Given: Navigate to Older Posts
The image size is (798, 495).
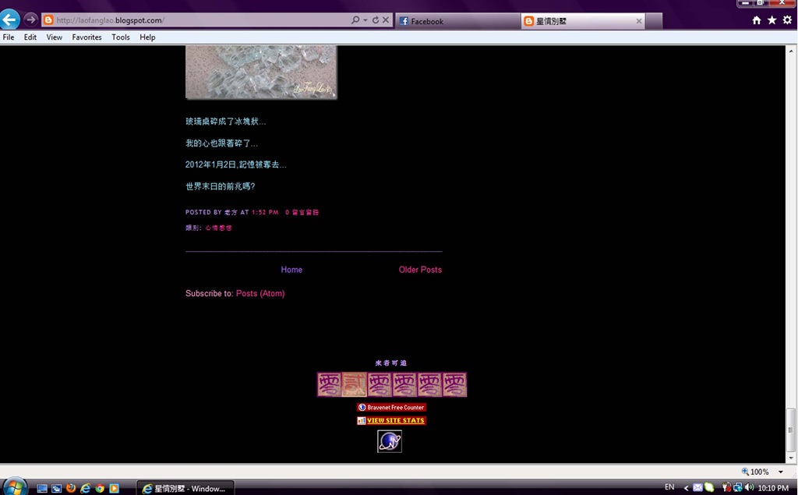Looking at the screenshot, I should point(420,270).
